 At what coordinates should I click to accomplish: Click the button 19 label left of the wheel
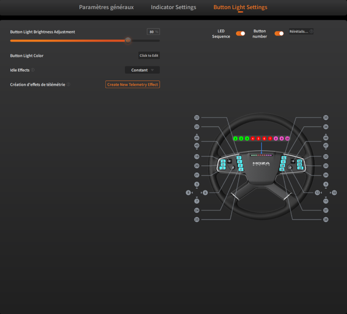[196, 156]
